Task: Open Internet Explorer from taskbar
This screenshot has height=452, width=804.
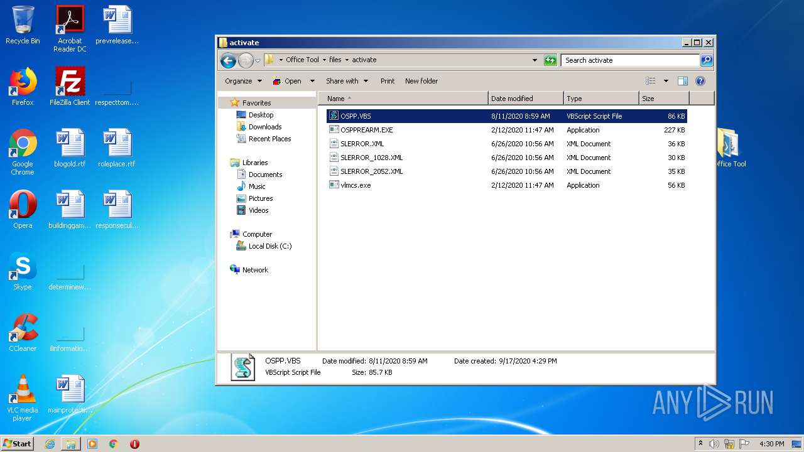Action: (50, 444)
